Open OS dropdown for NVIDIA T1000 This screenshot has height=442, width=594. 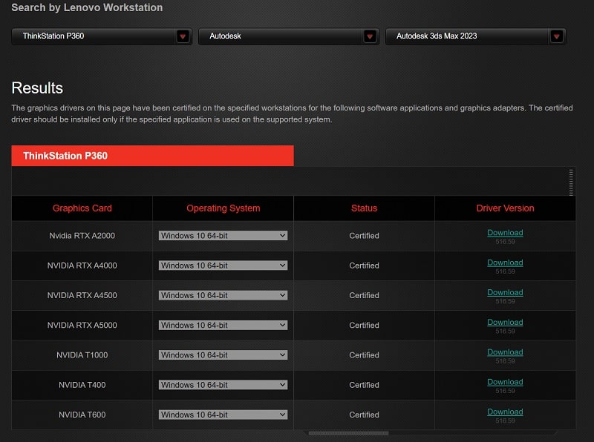tap(223, 355)
